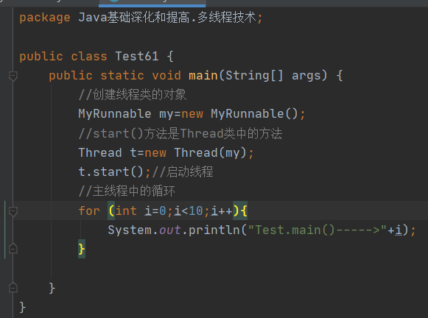Viewport: 428px width, 318px height.
Task: Select the active editor tab at top
Action: click(x=152, y=3)
